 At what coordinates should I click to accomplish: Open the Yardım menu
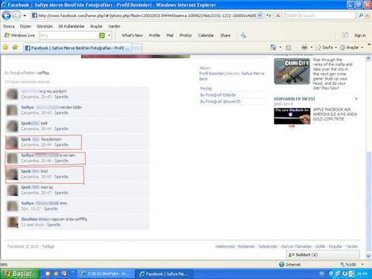click(114, 26)
